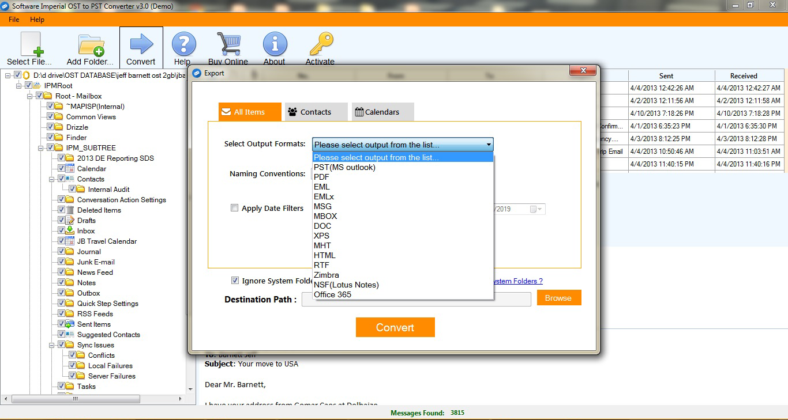Click the Browse button

point(558,298)
